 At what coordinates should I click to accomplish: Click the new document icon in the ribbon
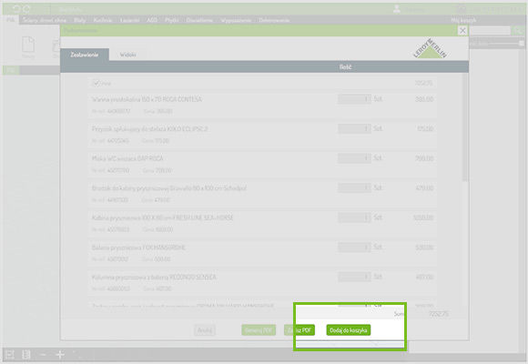pos(28,45)
